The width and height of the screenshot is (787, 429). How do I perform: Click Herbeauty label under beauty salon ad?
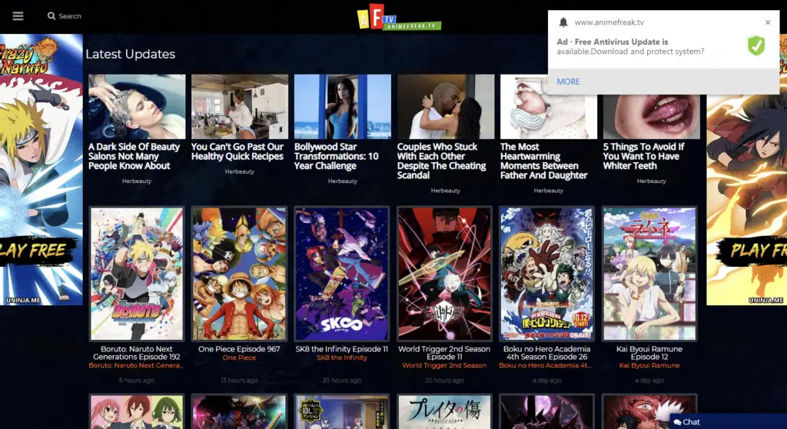[137, 181]
